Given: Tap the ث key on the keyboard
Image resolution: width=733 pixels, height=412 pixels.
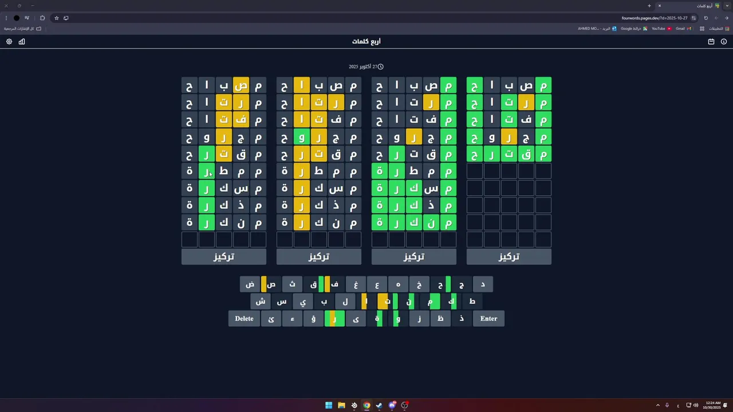Looking at the screenshot, I should 292,284.
